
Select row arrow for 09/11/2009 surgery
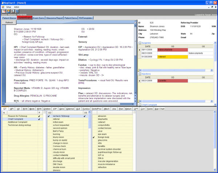(140, 50)
